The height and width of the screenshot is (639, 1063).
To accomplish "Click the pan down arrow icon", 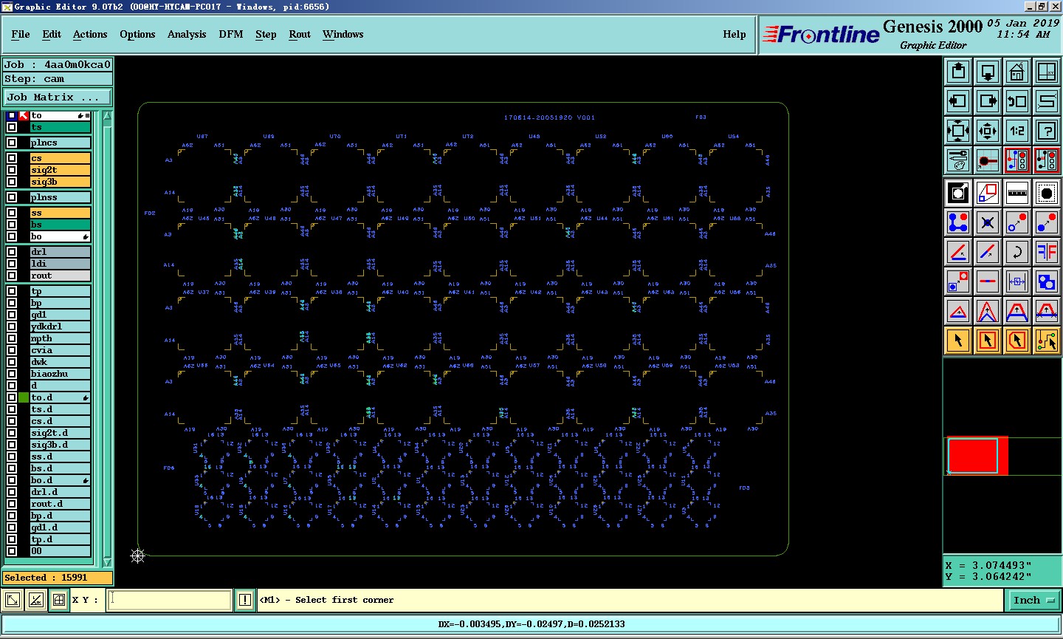I will click(988, 72).
